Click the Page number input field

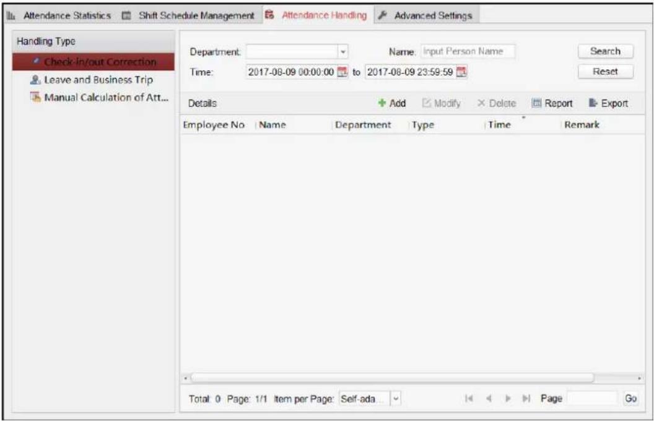click(x=592, y=399)
